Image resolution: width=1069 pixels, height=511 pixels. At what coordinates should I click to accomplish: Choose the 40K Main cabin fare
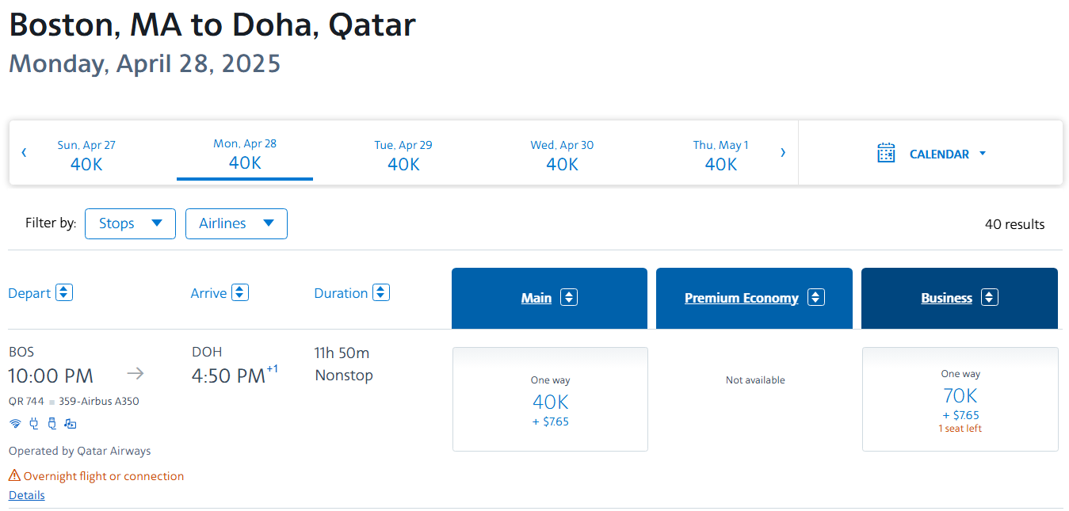coord(550,400)
